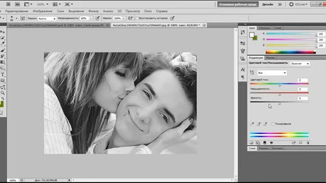326x183 pixels.
Task: Click the on-image adjustment hand icon
Action: [252, 73]
